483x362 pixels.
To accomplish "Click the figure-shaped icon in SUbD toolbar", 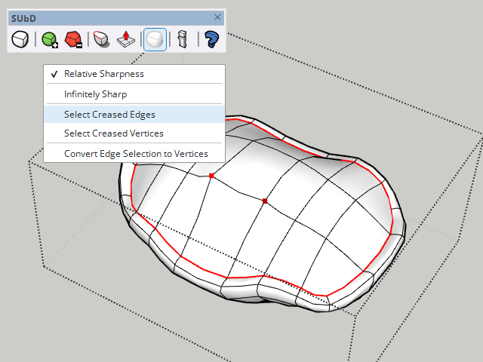I will point(182,39).
